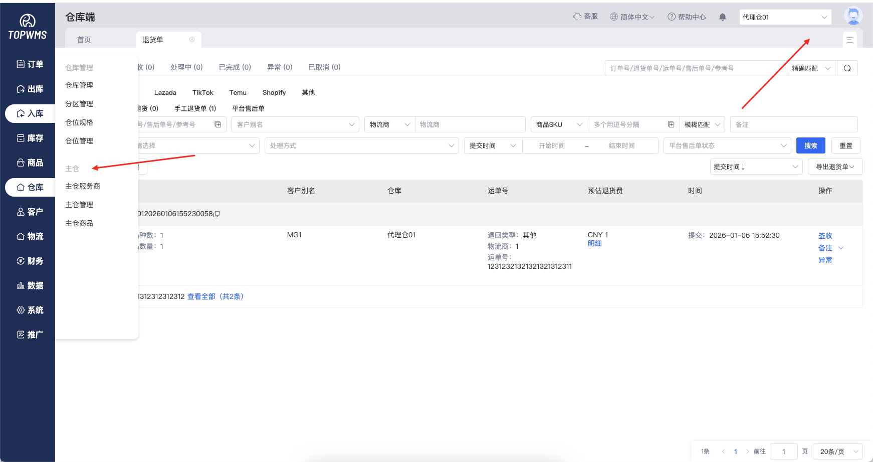The height and width of the screenshot is (462, 873).
Task: Open 主仓服务商 menu item
Action: tap(83, 186)
